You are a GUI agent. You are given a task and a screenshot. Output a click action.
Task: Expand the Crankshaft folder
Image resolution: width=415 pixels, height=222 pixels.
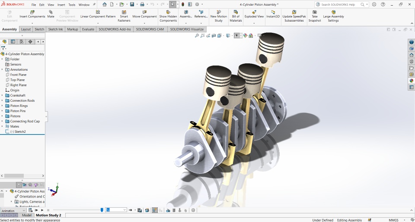tap(2, 95)
